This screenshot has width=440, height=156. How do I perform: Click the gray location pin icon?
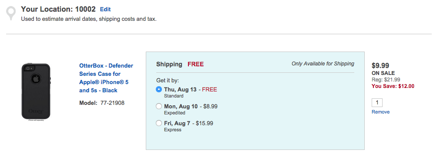pos(11,13)
